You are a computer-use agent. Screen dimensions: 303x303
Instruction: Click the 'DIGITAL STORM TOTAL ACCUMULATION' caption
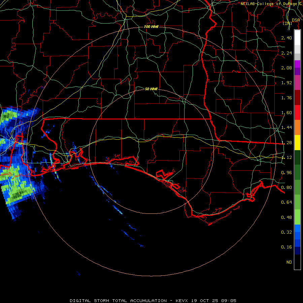118,301
